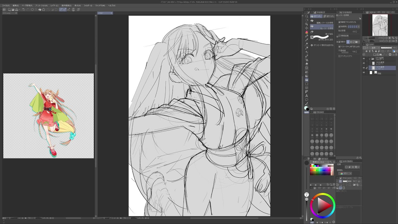
Task: Click Delete layer trash icon
Action: click(396, 54)
